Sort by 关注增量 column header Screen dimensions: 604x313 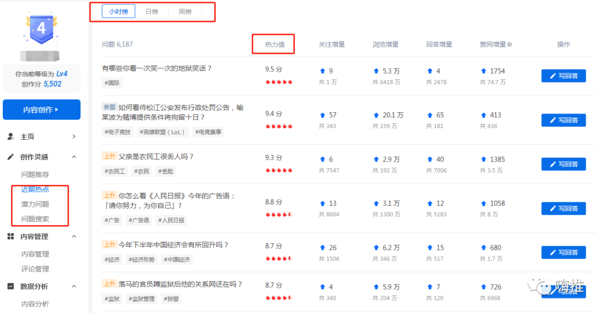coord(332,44)
